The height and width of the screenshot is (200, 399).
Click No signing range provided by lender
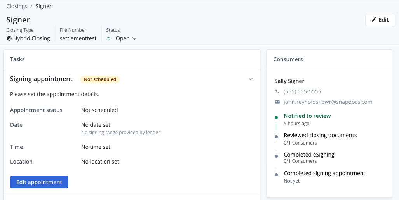120,133
